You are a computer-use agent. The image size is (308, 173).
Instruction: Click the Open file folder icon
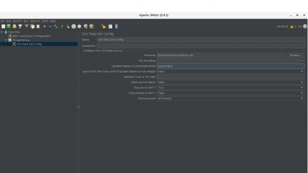point(15,26)
